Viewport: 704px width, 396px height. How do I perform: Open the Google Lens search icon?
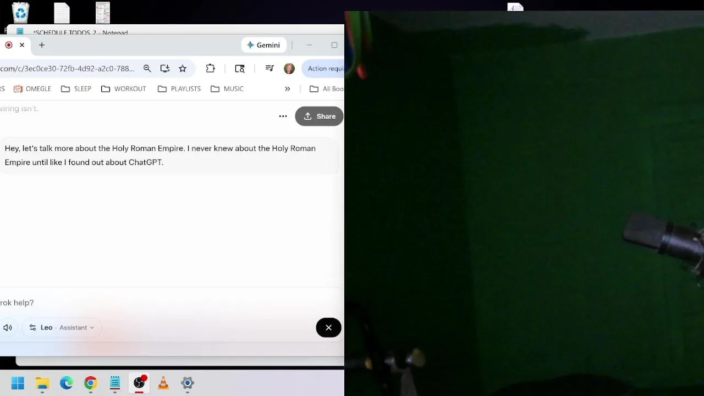coord(240,68)
